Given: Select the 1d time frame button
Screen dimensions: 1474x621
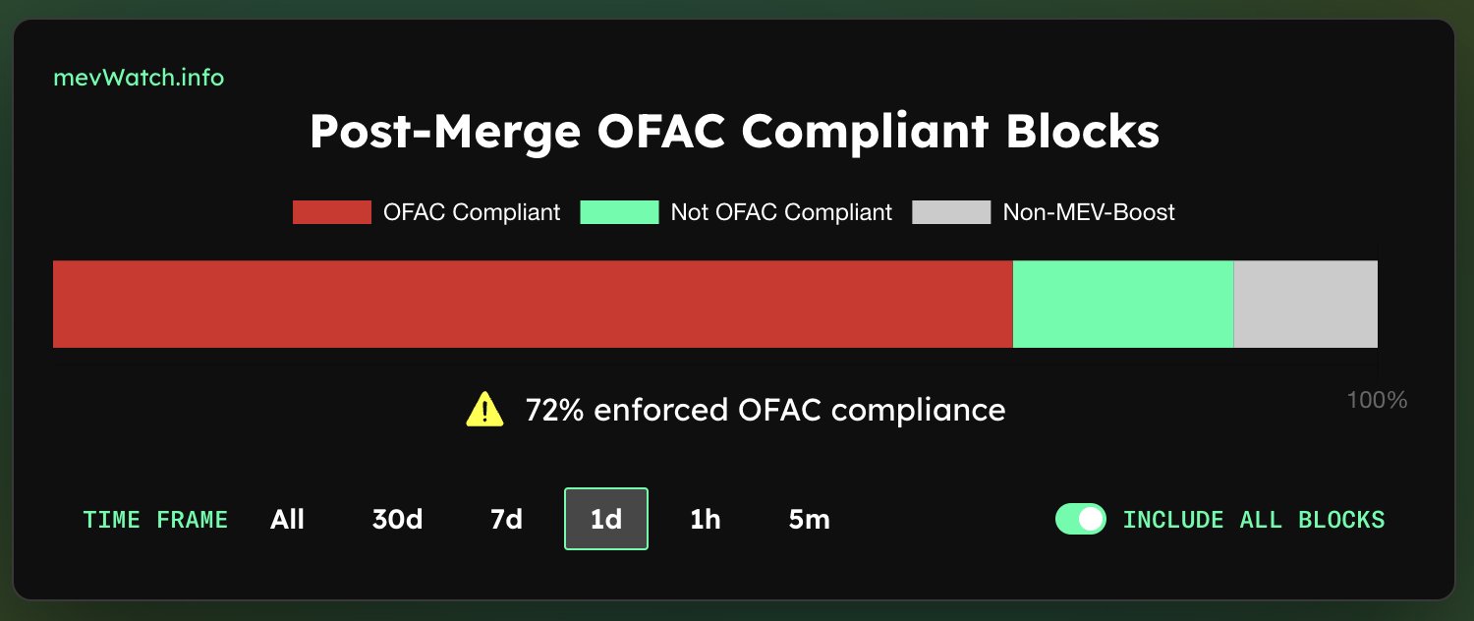Looking at the screenshot, I should tap(606, 519).
